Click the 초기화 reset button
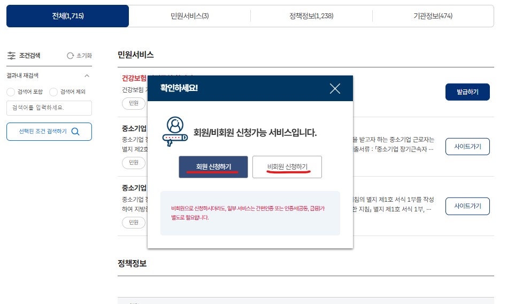 coord(80,56)
